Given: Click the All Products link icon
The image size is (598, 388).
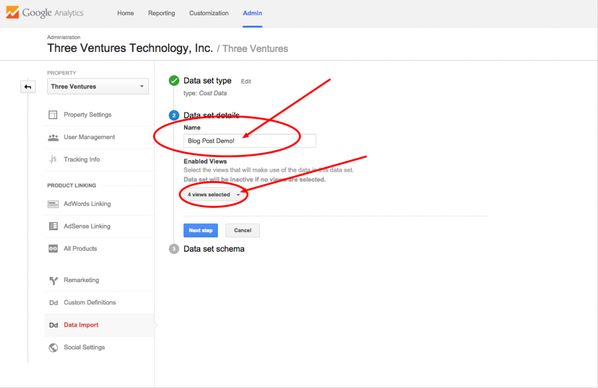Looking at the screenshot, I should (x=53, y=249).
